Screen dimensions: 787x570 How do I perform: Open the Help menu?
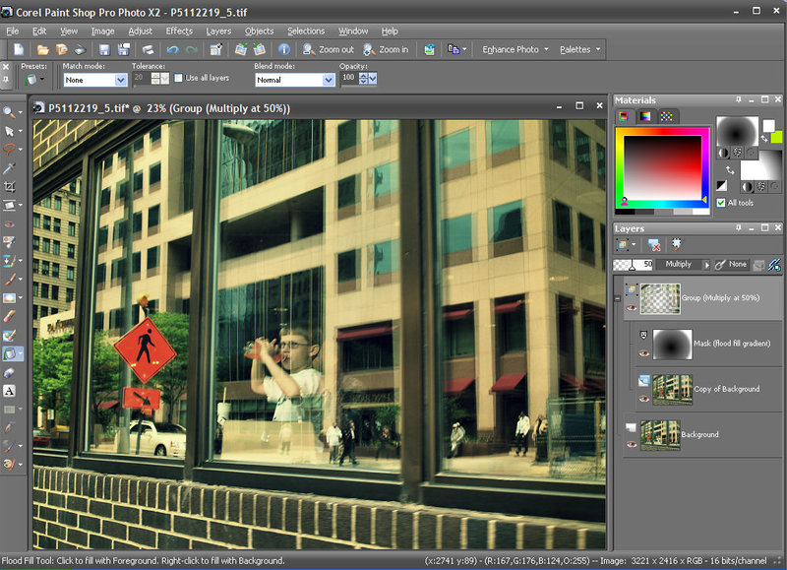coord(390,32)
